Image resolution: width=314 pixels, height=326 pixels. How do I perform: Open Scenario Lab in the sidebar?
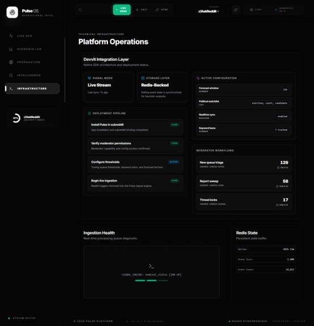click(x=32, y=49)
